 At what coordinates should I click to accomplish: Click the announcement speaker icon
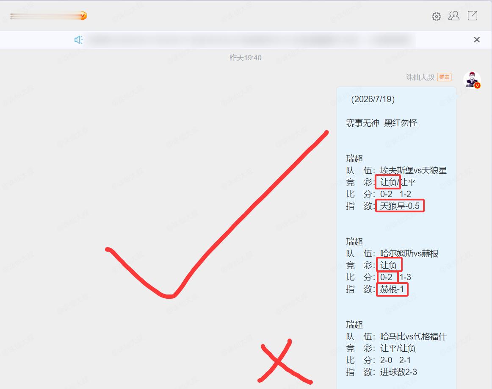(78, 39)
